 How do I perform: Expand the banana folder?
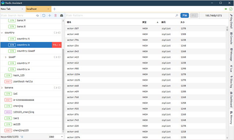[x=2, y=88]
